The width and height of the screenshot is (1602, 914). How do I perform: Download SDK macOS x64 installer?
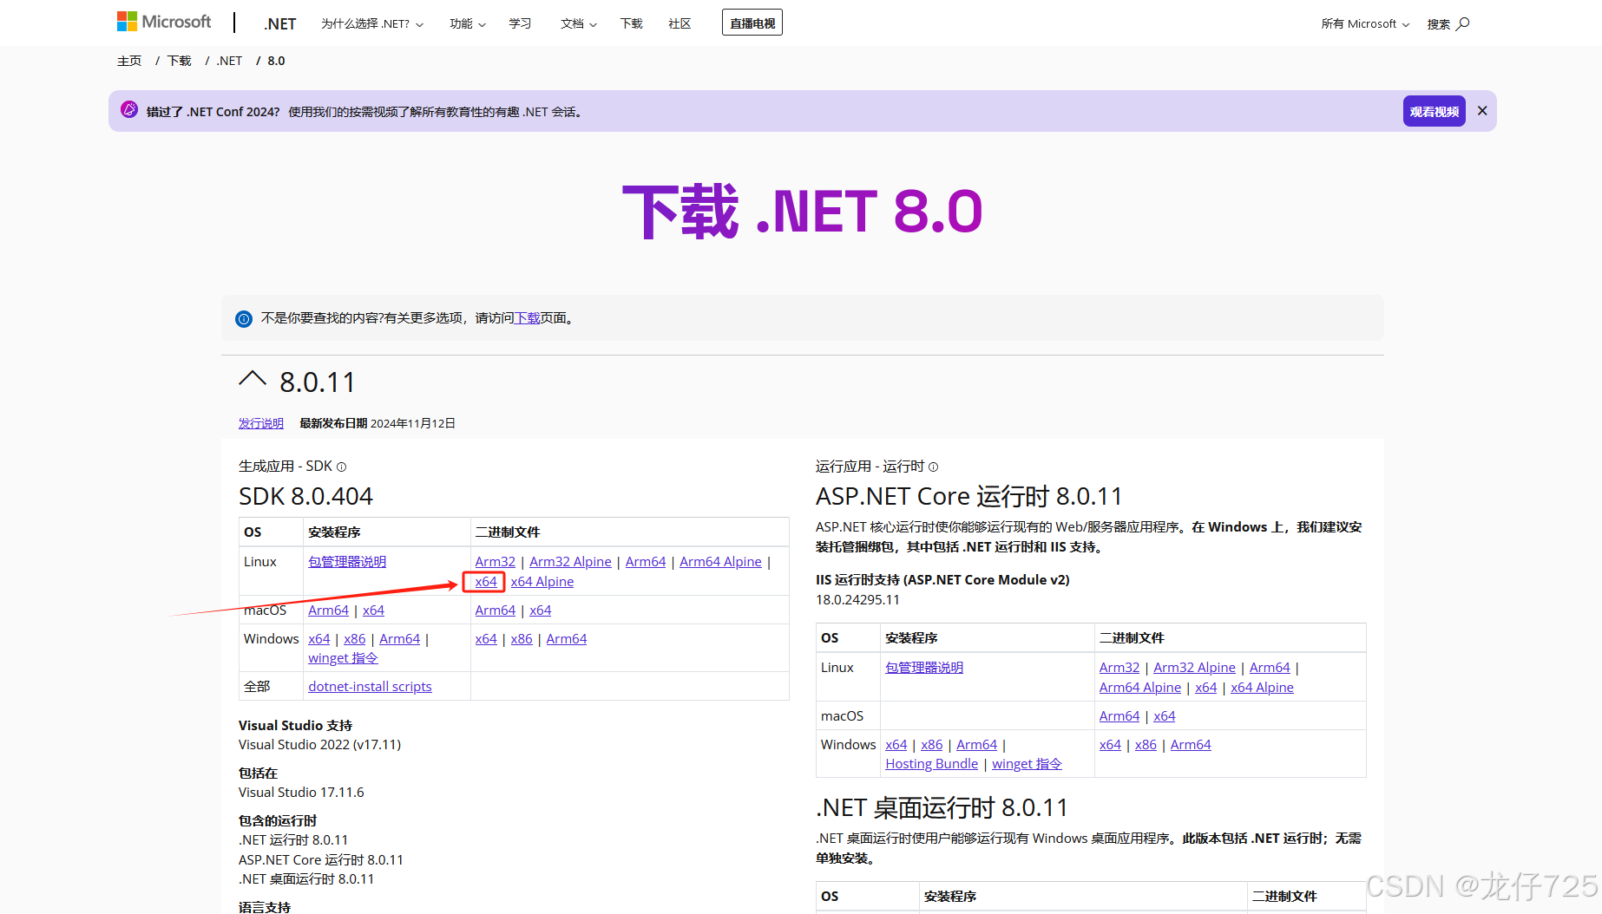[x=373, y=610]
